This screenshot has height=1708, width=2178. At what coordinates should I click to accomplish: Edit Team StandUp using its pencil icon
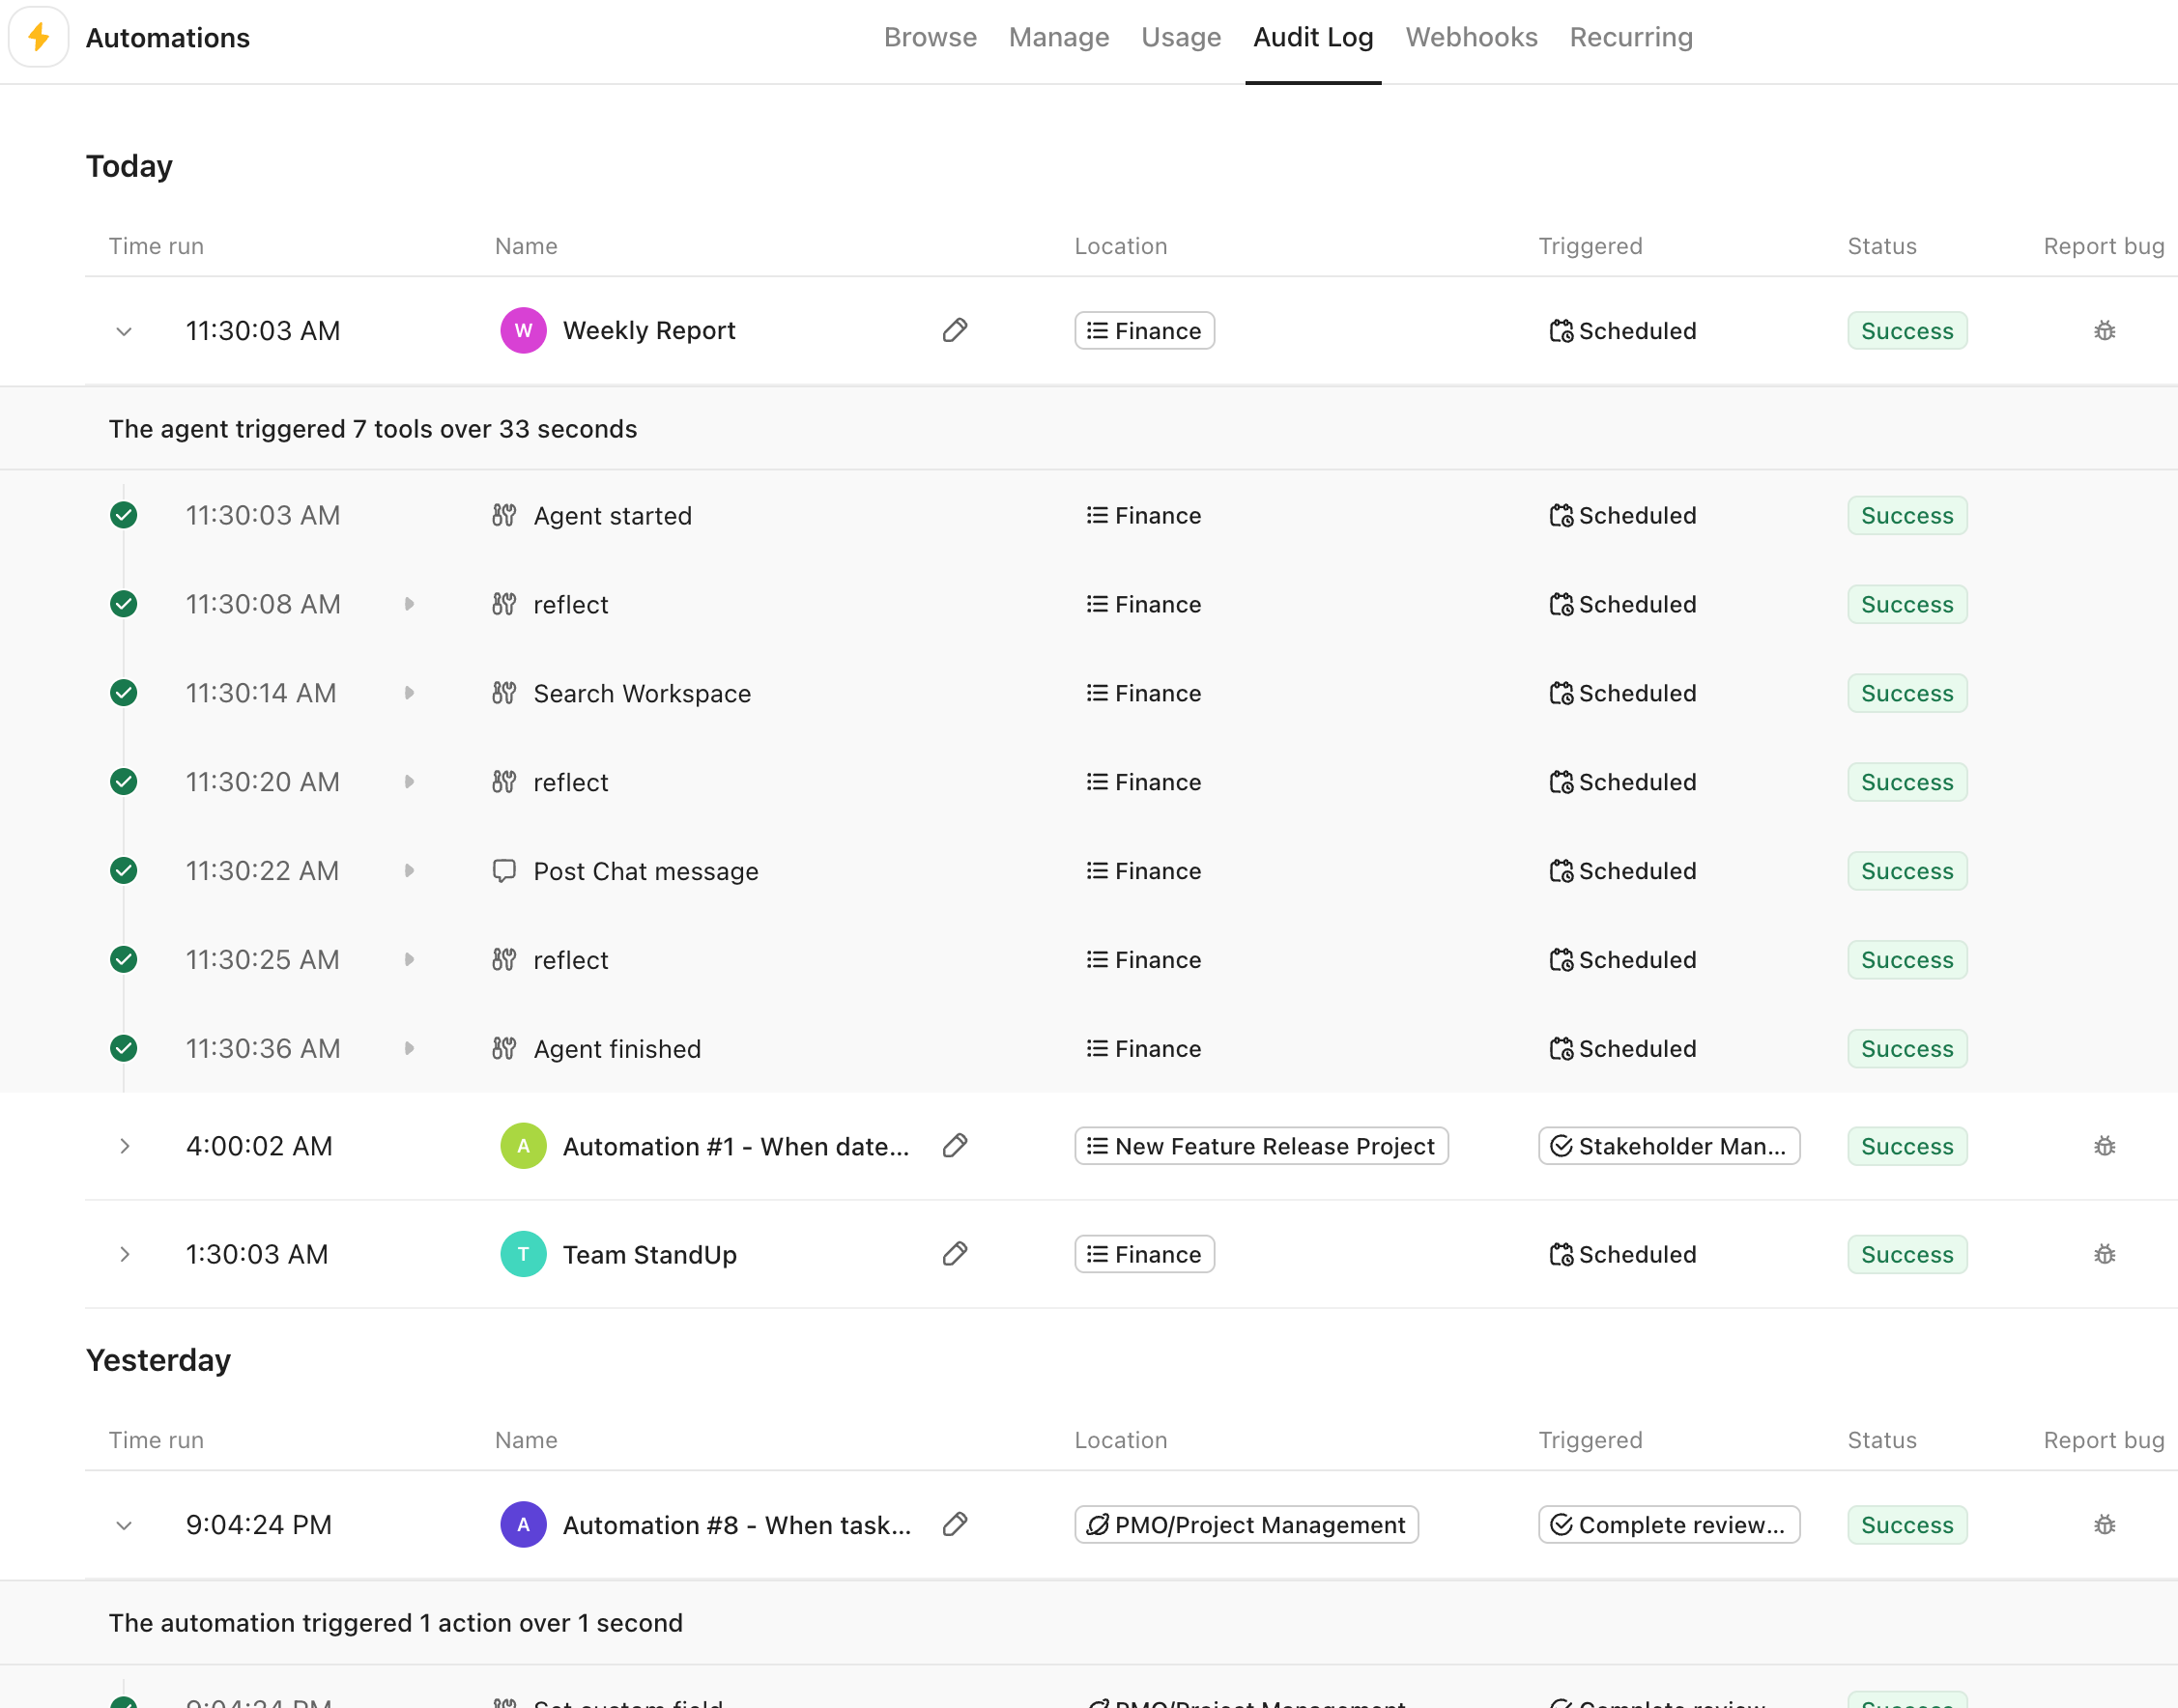point(955,1253)
